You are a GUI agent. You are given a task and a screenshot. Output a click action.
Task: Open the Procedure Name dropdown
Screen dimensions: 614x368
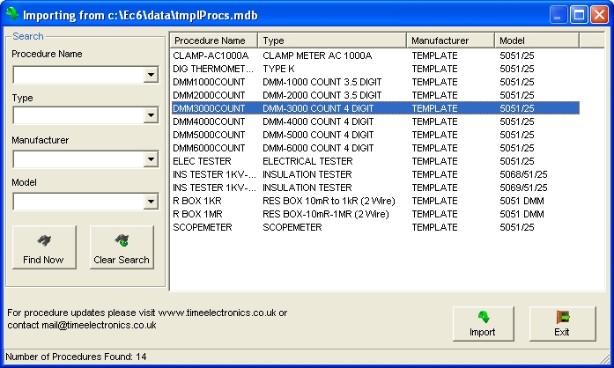coord(151,76)
